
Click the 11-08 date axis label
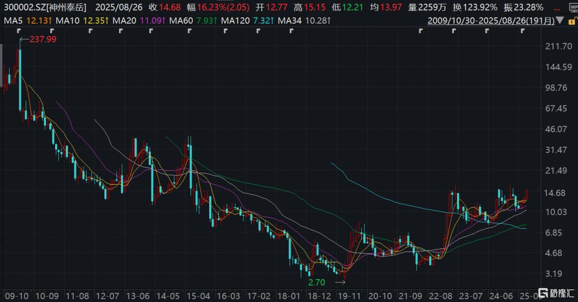[x=77, y=296]
